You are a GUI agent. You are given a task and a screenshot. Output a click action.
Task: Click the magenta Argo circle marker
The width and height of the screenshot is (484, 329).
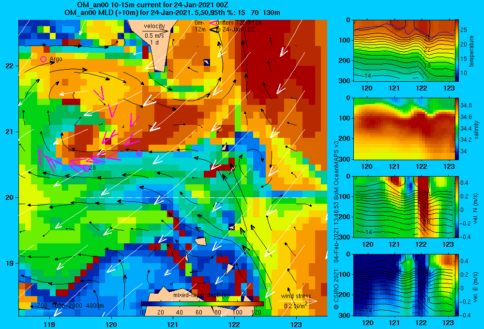click(43, 59)
